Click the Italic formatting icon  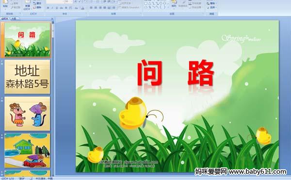[x=52, y=8]
